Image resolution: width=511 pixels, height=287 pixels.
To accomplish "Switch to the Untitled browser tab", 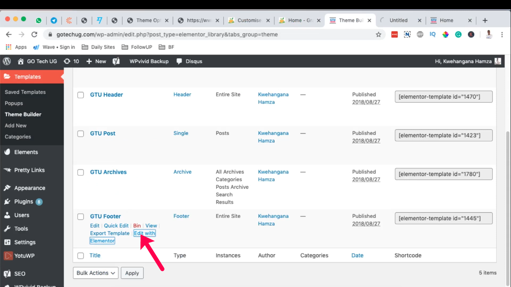I will 400,20.
